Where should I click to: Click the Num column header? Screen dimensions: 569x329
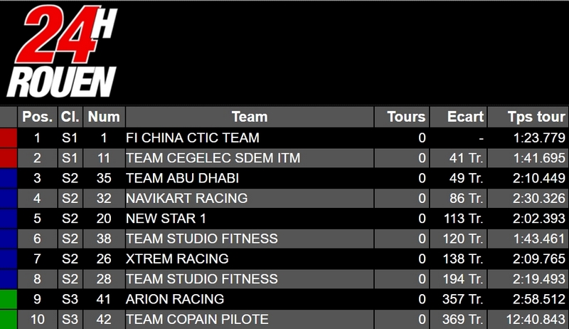pos(104,117)
